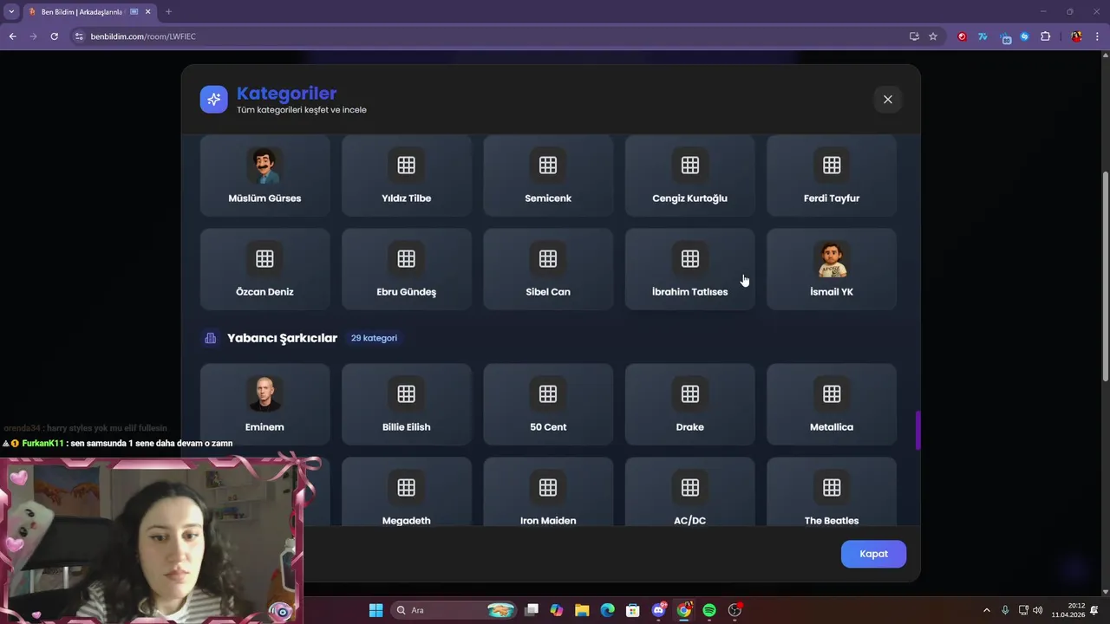Select the Ebru Gündeş category icon
The width and height of the screenshot is (1110, 624).
pyautogui.click(x=406, y=258)
